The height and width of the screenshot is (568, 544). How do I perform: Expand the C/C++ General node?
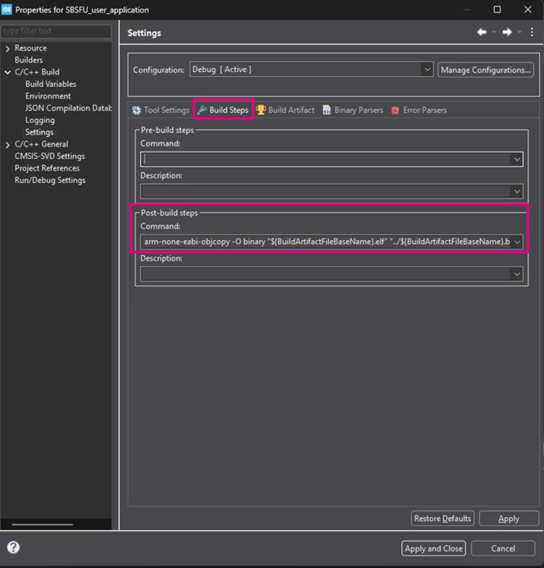click(7, 145)
